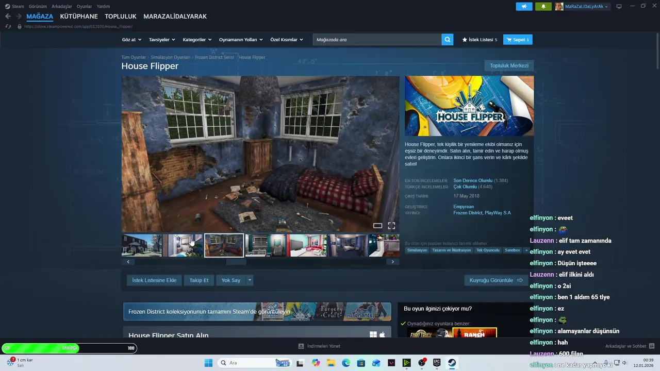This screenshot has width=660, height=371.
Task: Select the Tek Oyunculu tag
Action: coord(488,250)
